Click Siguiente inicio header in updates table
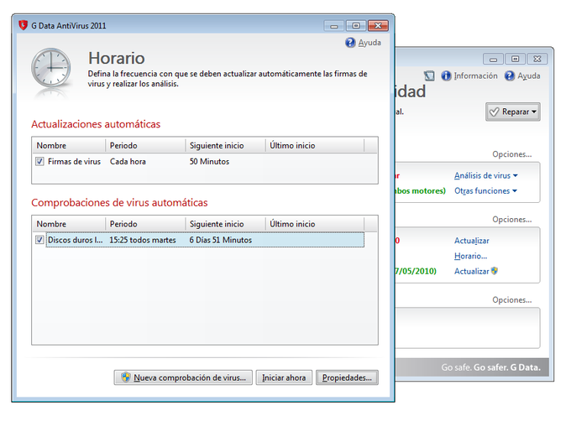The width and height of the screenshot is (571, 421). coord(225,145)
